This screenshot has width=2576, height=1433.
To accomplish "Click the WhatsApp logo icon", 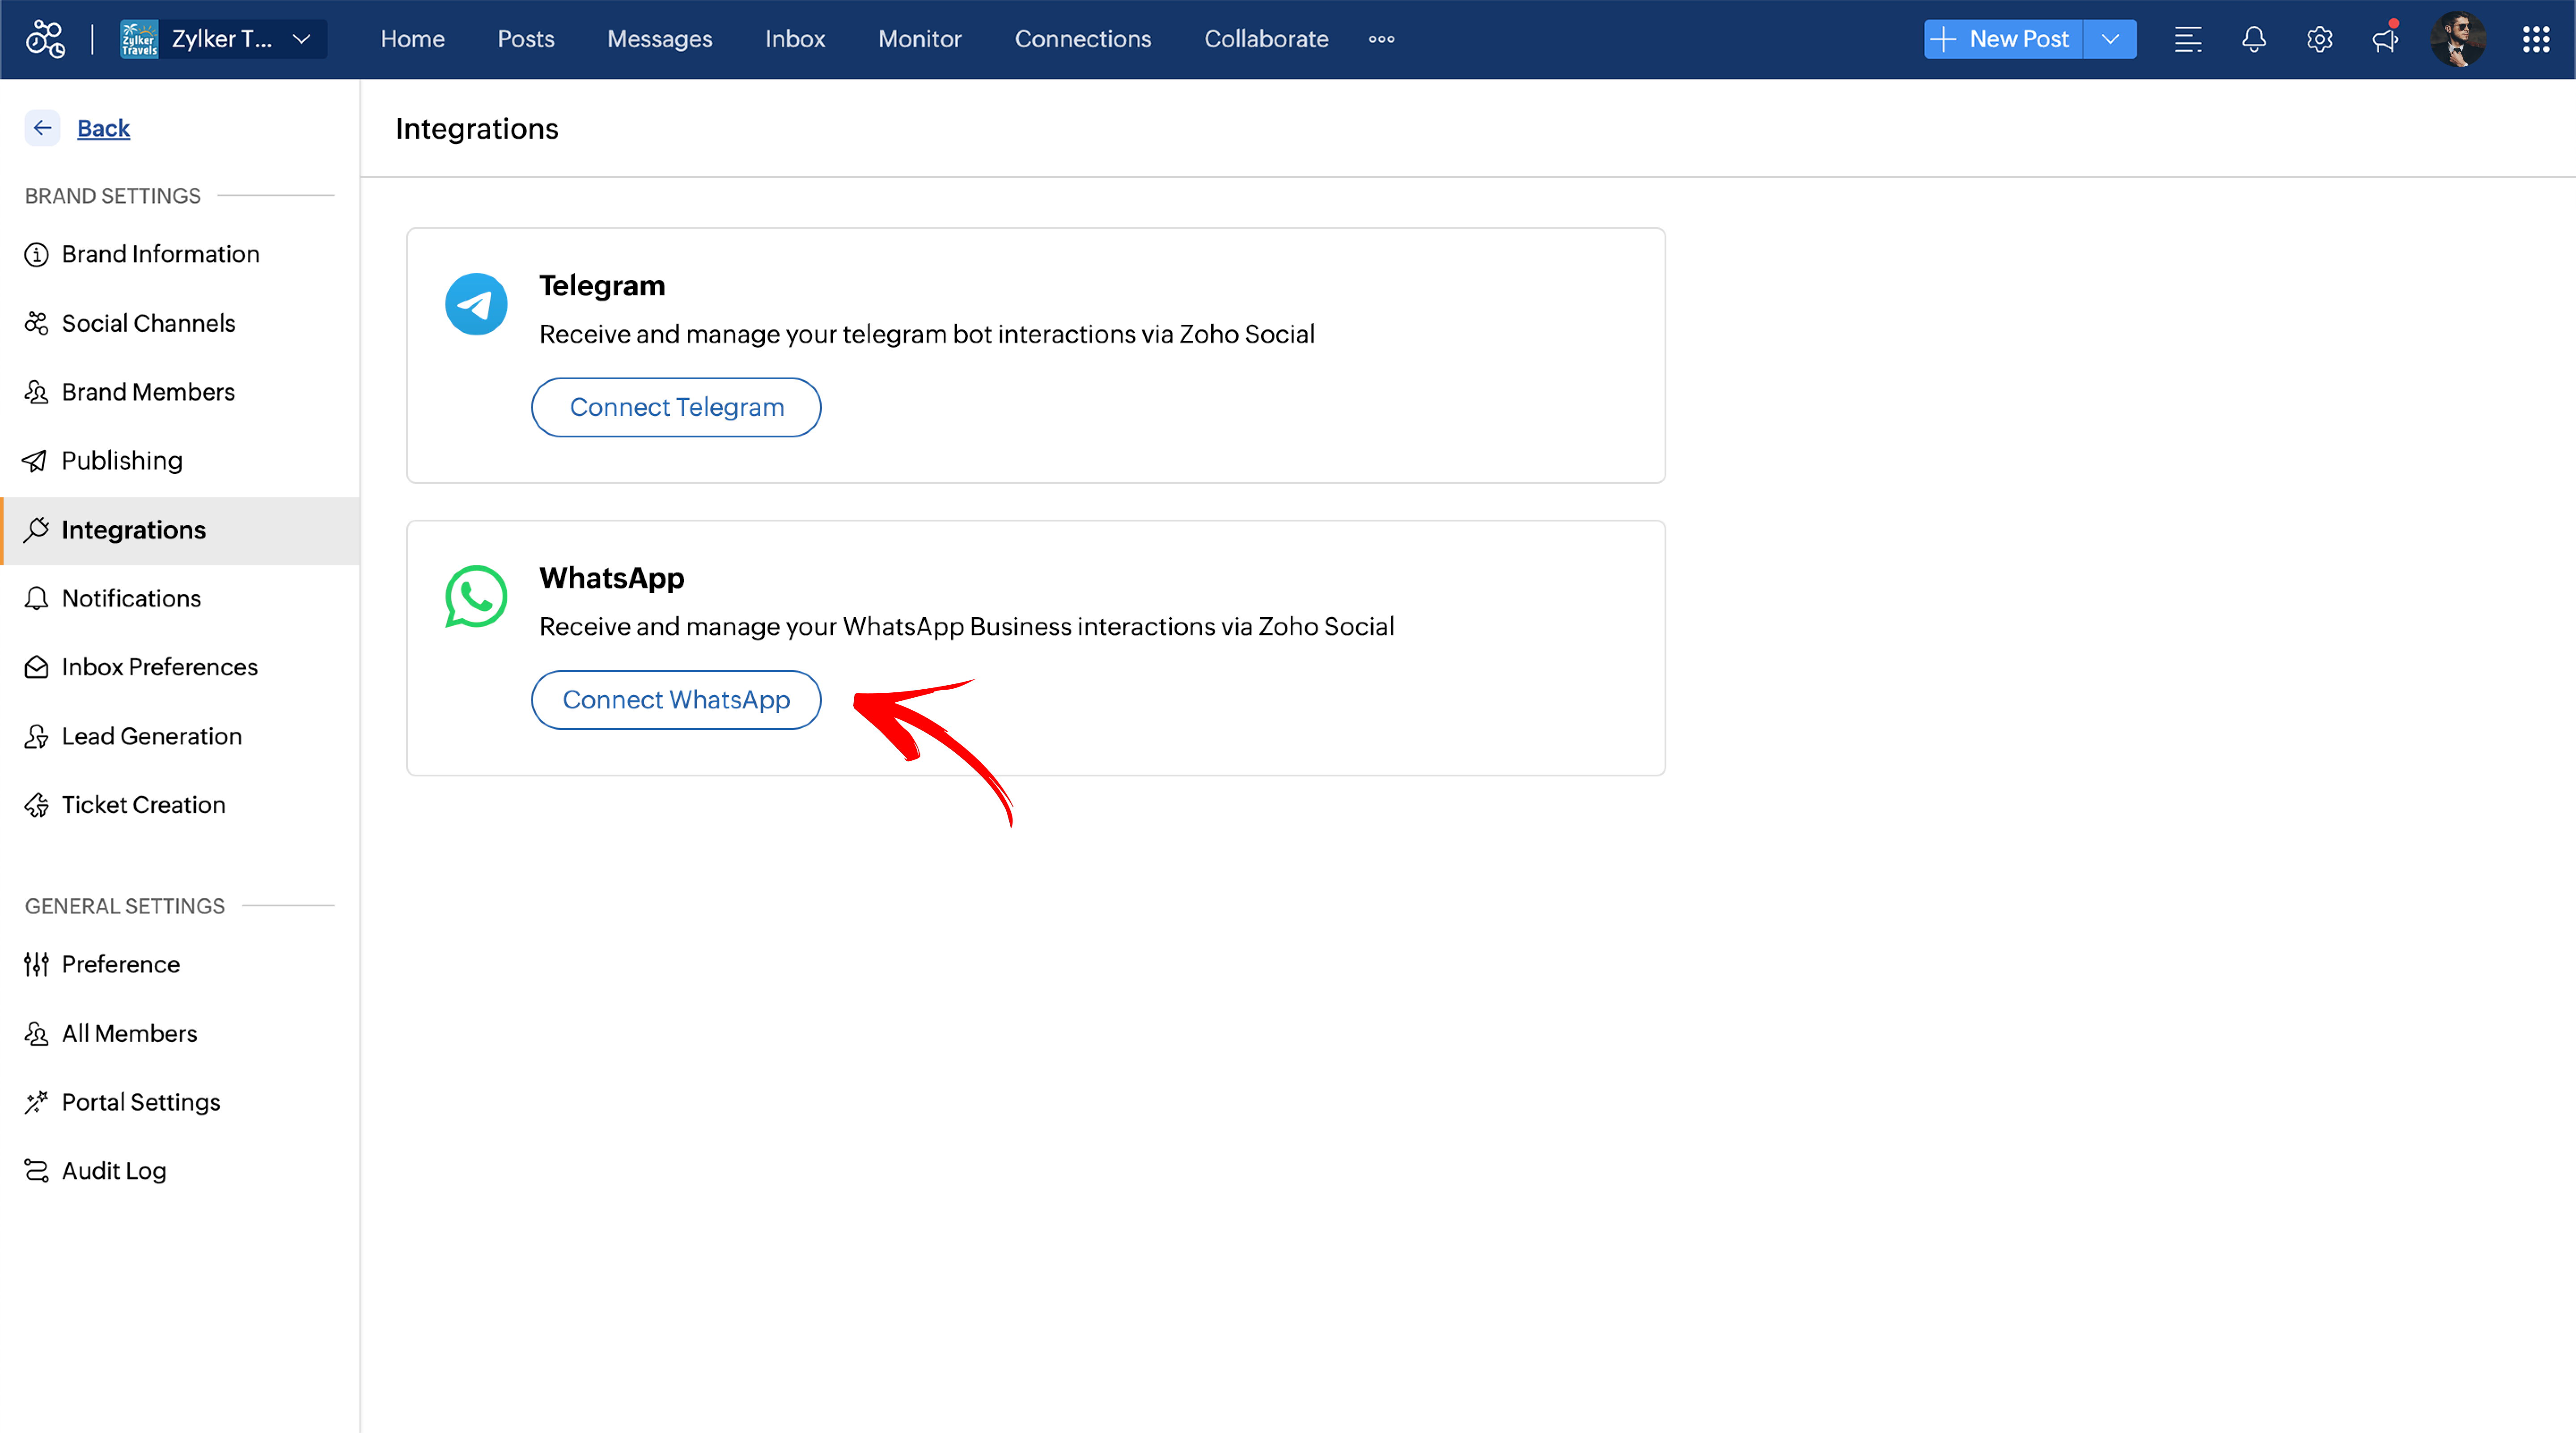I will [x=476, y=597].
